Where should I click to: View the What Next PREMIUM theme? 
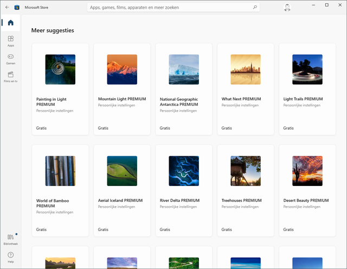click(x=246, y=69)
